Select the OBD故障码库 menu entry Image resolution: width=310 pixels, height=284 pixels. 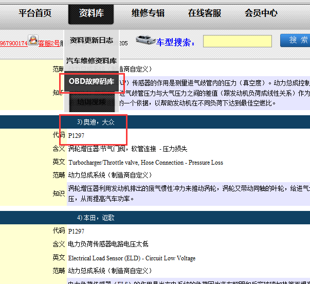click(92, 81)
